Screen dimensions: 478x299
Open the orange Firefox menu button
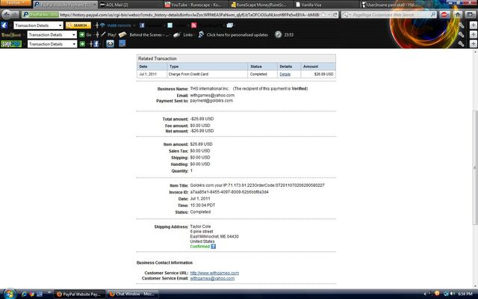pos(15,3)
